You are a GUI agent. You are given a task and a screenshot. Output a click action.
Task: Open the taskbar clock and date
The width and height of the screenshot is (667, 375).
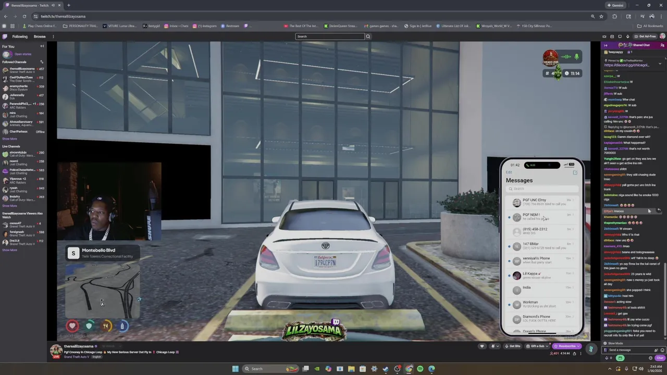pos(654,369)
